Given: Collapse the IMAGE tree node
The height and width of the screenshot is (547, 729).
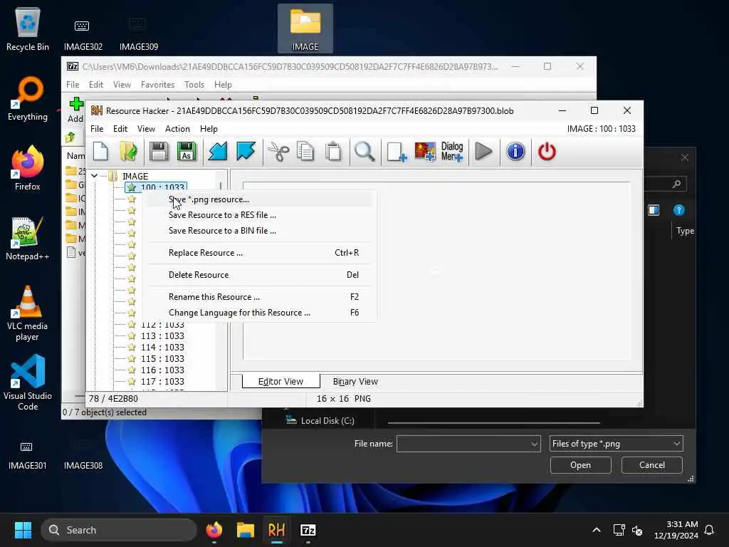Looking at the screenshot, I should point(95,176).
